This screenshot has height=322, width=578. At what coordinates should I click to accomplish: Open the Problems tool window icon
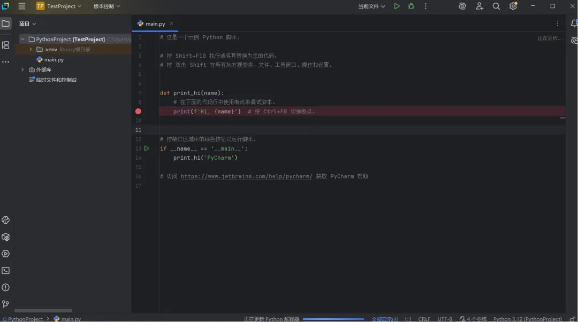click(x=5, y=287)
